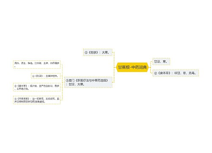This screenshot has height=153, width=212.
Task: Select the 《本草求原》：治一切肿毒 leaf node
Action: 37,100
